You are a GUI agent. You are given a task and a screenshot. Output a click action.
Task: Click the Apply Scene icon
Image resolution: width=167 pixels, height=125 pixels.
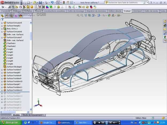click(113, 15)
